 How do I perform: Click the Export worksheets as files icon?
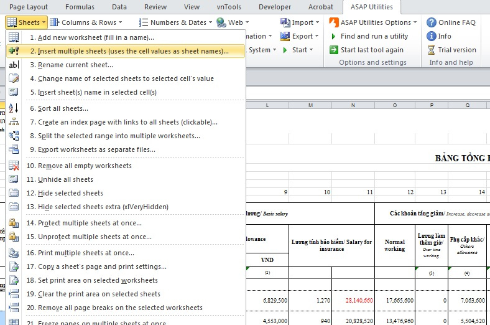[x=14, y=149]
